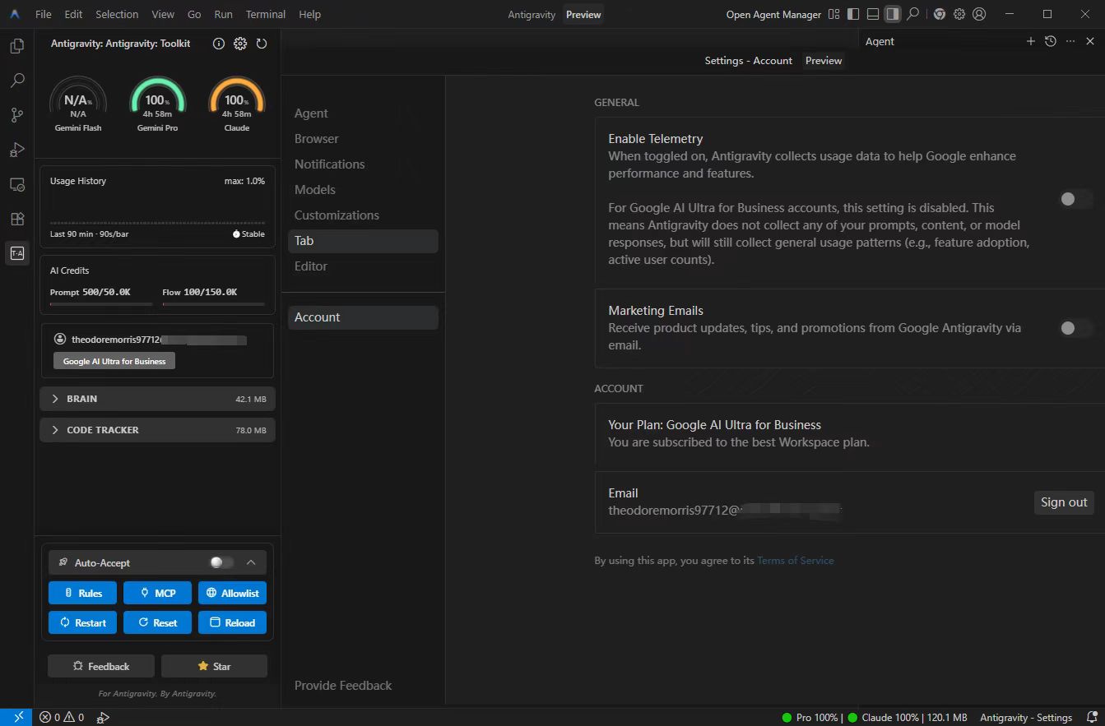Select the Models settings tab

point(315,190)
